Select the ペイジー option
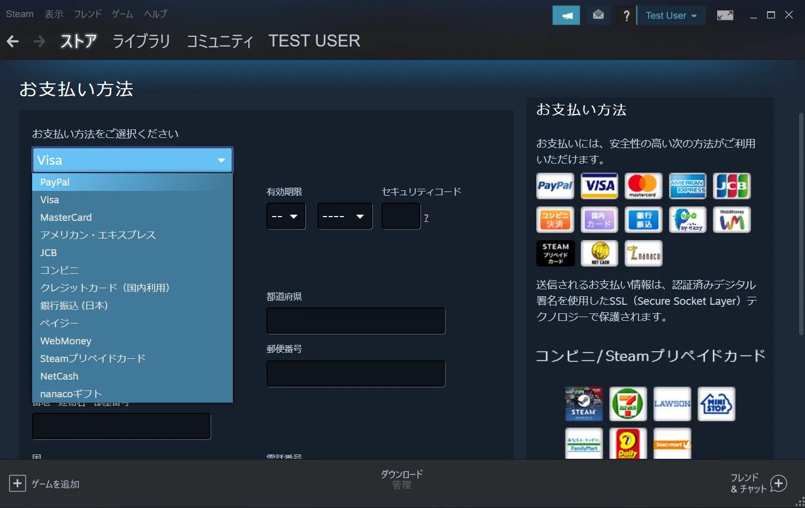This screenshot has height=508, width=805. pos(132,323)
